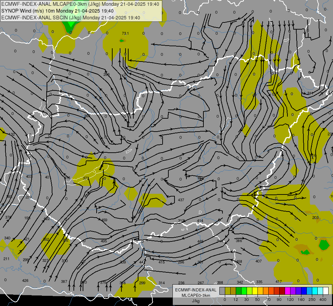Click the SYNOP Wind 10m title line
Viewport: 333px width, 306px height.
(57, 11)
